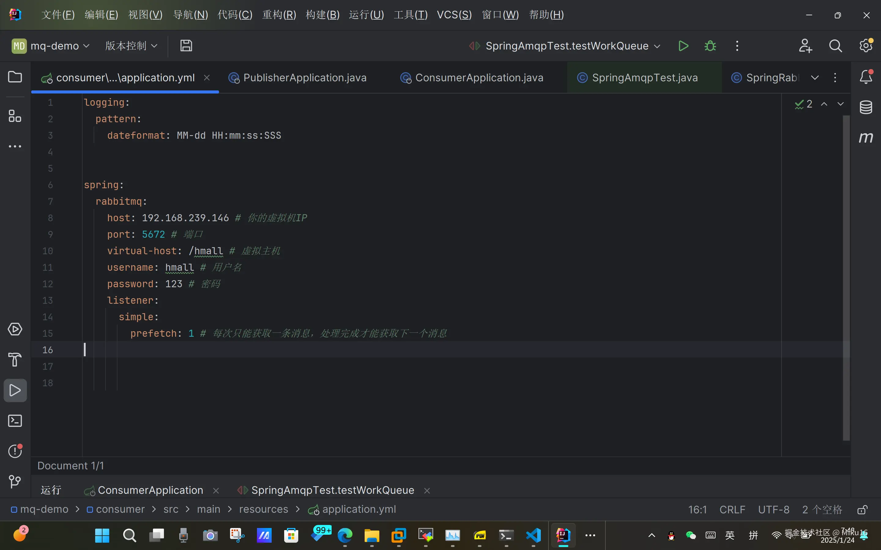Click the Save all disk icon
Screen dimensions: 881x550
click(x=186, y=46)
